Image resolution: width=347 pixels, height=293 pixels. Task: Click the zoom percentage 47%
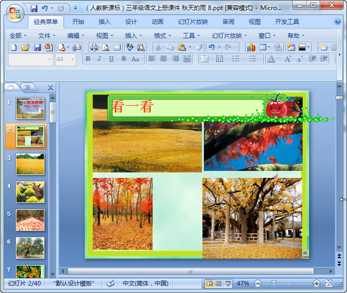point(243,283)
